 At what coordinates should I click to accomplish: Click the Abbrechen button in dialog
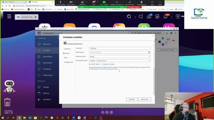point(144,99)
